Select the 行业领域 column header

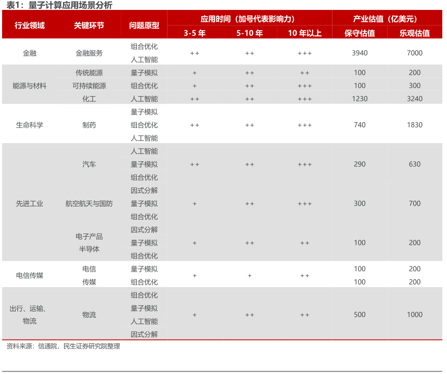pyautogui.click(x=30, y=25)
